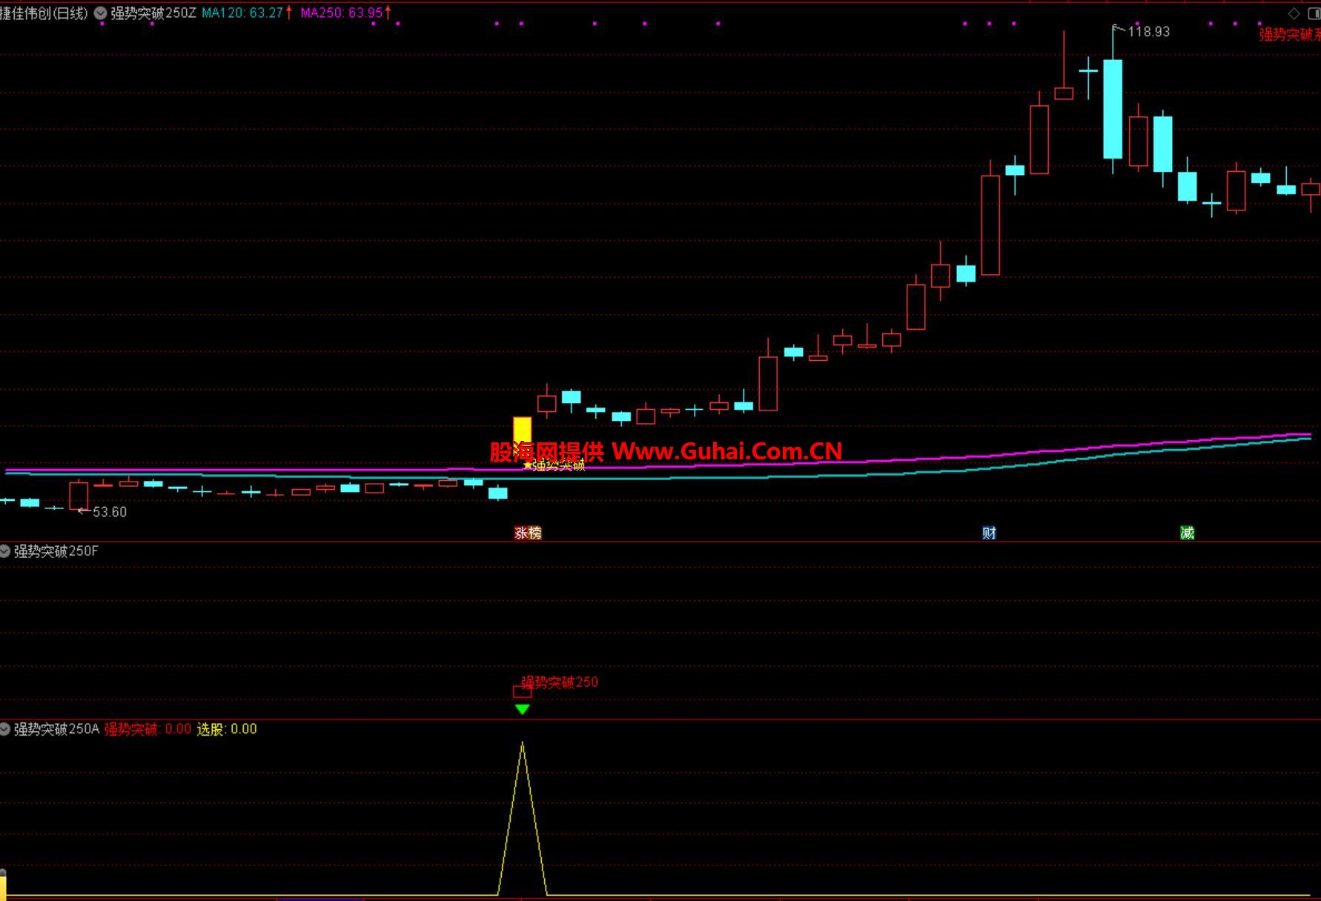Click the red 强势突破 label at the top right

click(x=1290, y=34)
